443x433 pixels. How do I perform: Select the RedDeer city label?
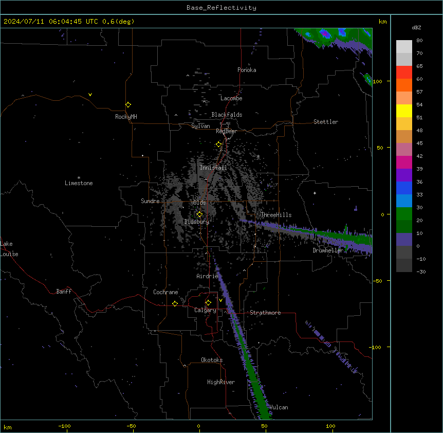point(226,131)
